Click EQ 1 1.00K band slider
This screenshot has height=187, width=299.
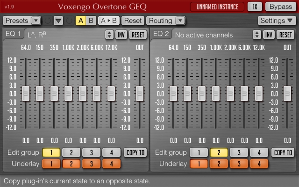[68, 93]
